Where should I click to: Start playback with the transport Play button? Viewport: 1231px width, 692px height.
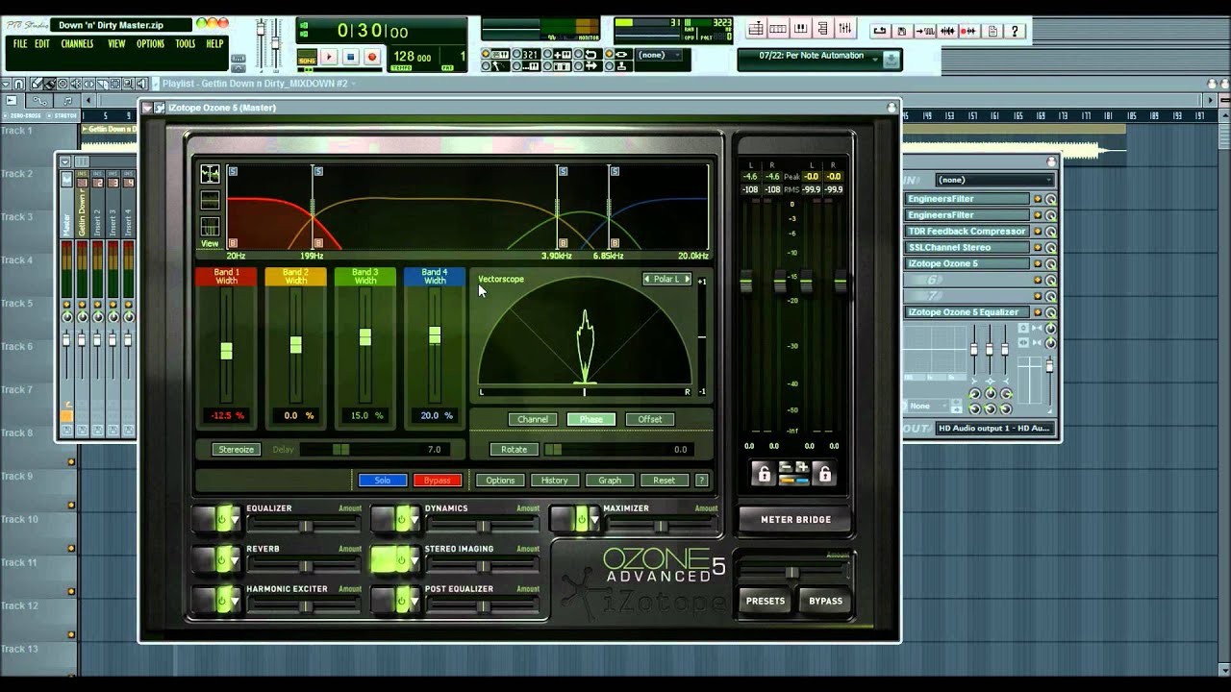click(328, 57)
